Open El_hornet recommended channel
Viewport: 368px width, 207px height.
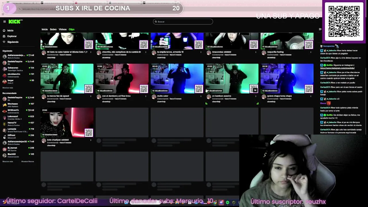click(x=18, y=149)
